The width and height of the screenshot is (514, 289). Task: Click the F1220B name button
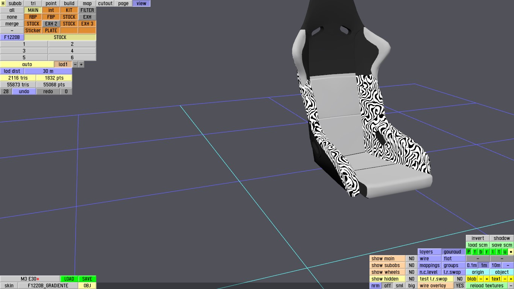12,37
